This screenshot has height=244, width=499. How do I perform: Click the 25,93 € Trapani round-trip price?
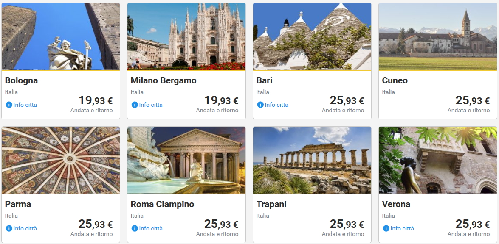(x=347, y=225)
